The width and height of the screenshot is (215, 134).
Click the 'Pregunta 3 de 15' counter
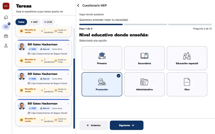(x=202, y=29)
